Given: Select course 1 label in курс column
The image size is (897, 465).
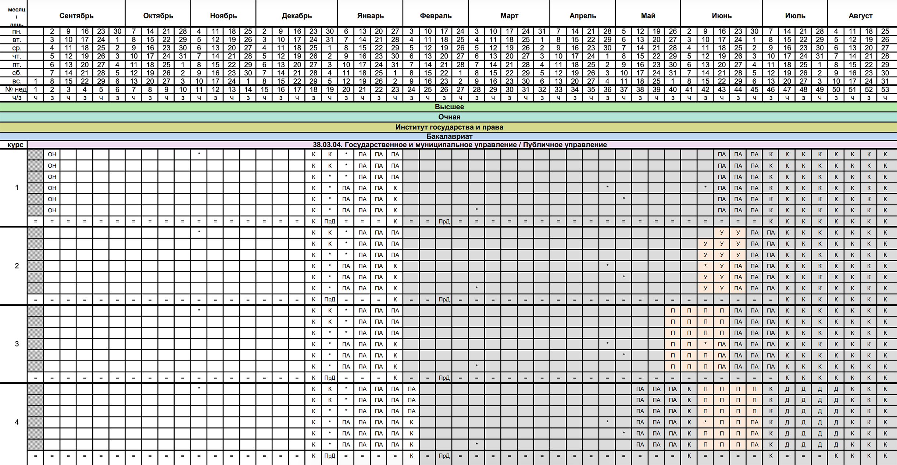Looking at the screenshot, I should click(x=14, y=188).
